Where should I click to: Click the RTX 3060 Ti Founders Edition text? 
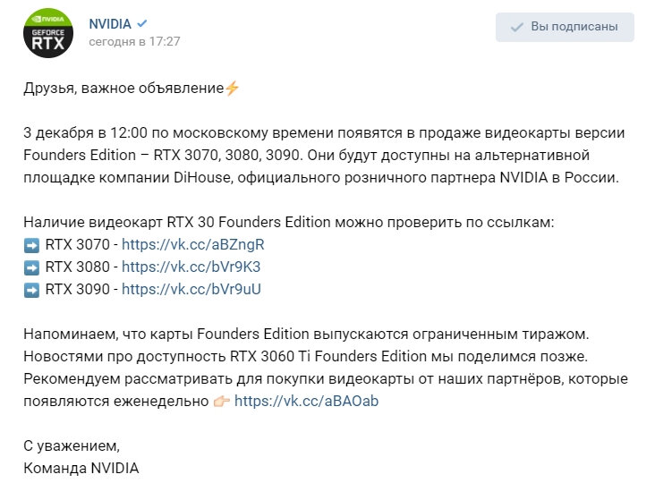coord(328,357)
